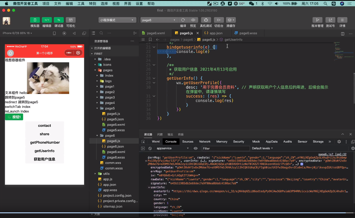355x218 pixels.
Task: Open the mini program mode dropdown
Action: (x=117, y=20)
